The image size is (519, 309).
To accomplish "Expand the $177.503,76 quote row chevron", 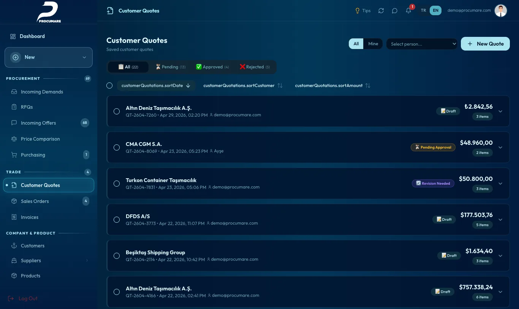I will point(500,220).
